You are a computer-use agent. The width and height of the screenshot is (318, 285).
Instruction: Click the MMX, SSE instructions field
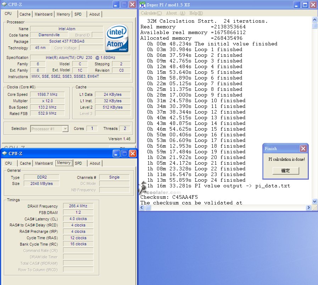click(80, 76)
